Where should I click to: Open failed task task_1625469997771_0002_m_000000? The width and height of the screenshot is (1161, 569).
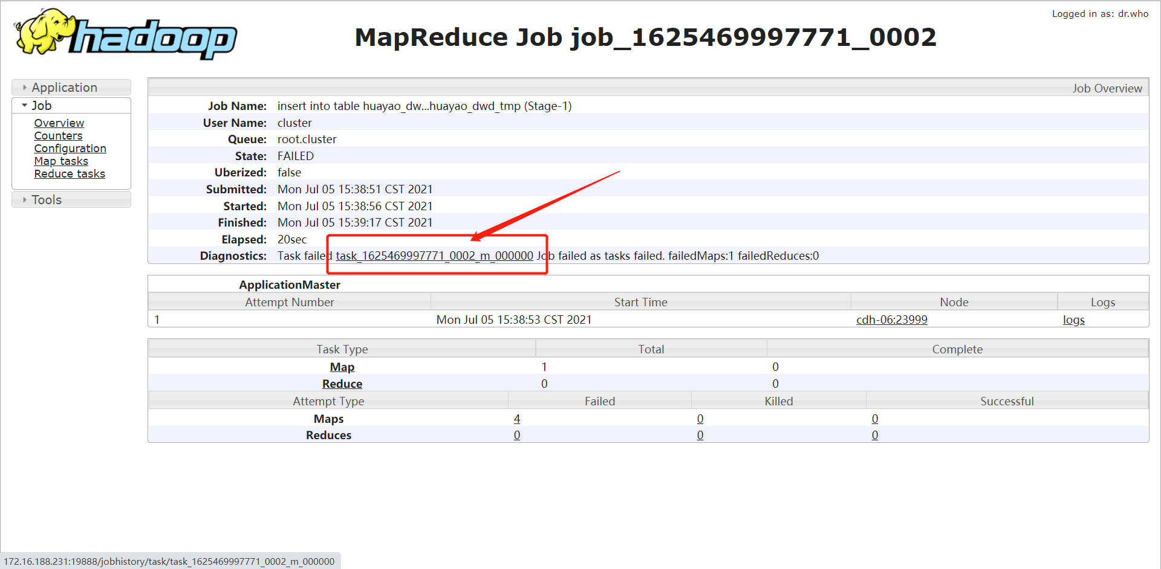click(434, 256)
